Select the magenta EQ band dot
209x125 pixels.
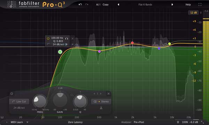(x=99, y=51)
